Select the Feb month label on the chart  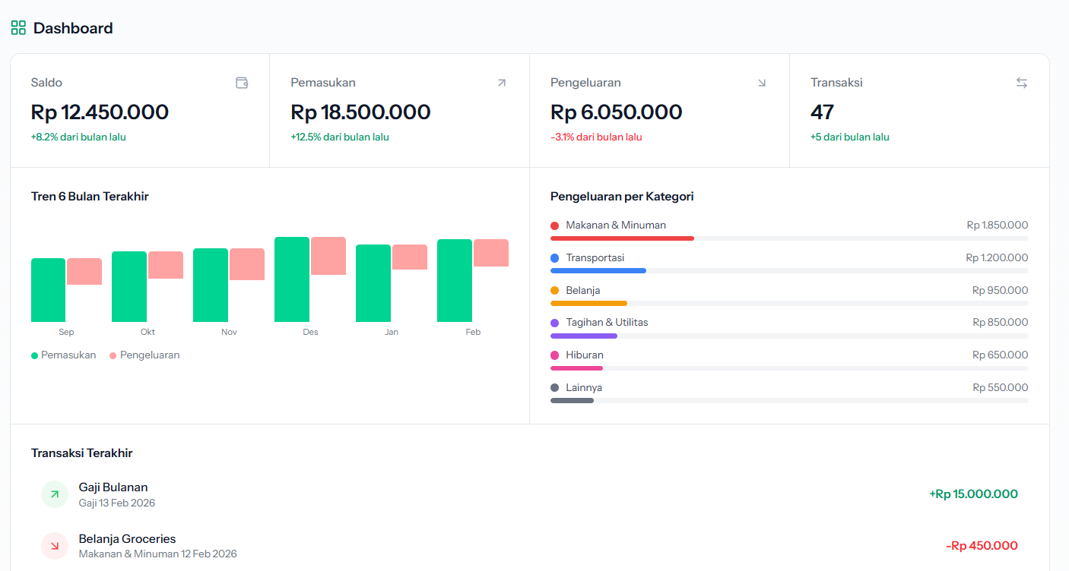click(472, 332)
